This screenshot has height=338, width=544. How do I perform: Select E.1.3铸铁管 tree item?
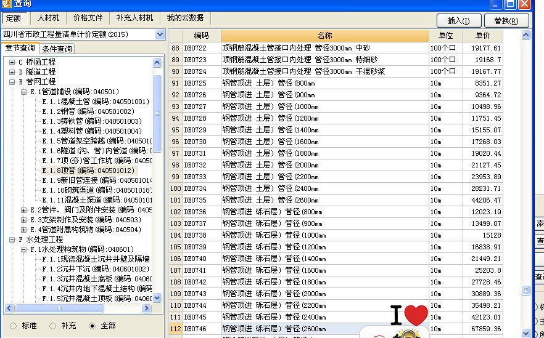(x=91, y=121)
